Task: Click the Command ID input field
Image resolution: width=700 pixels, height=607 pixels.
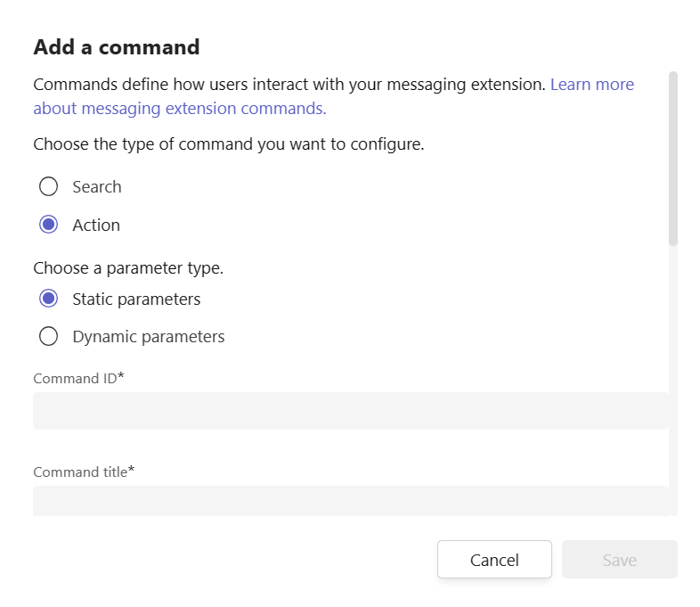Action: (x=351, y=411)
